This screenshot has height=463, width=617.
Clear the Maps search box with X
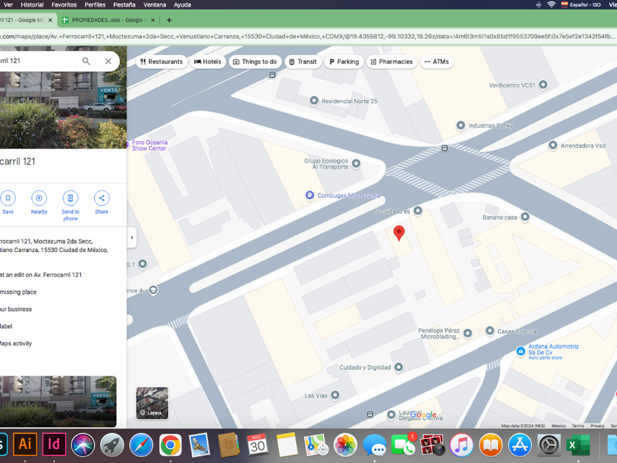pos(108,61)
